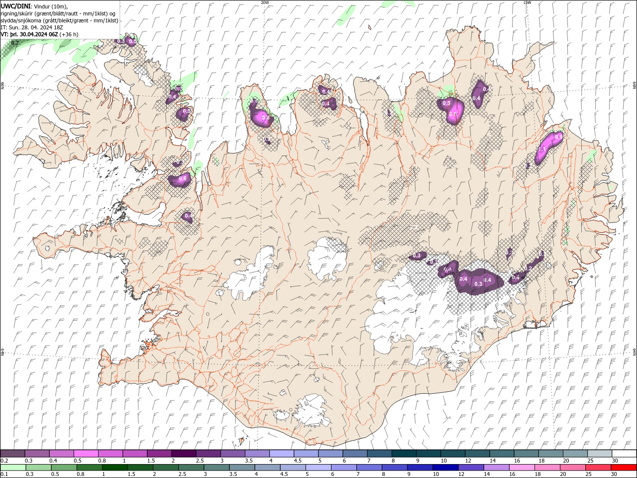Click the 0.7 precipitation value offshore

(x=15, y=43)
